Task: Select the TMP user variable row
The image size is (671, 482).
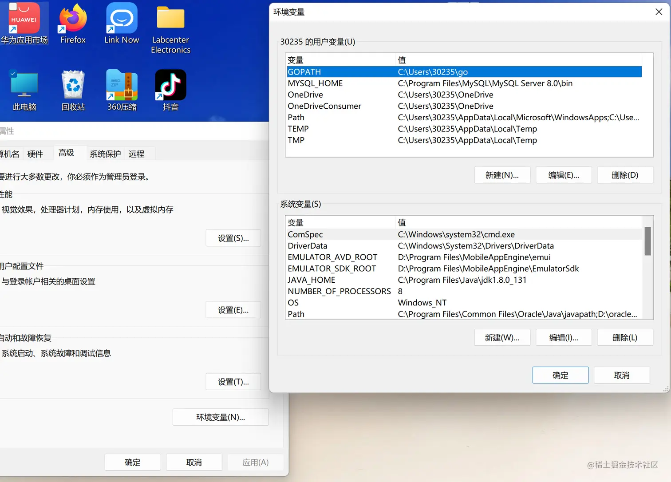Action: pyautogui.click(x=464, y=140)
